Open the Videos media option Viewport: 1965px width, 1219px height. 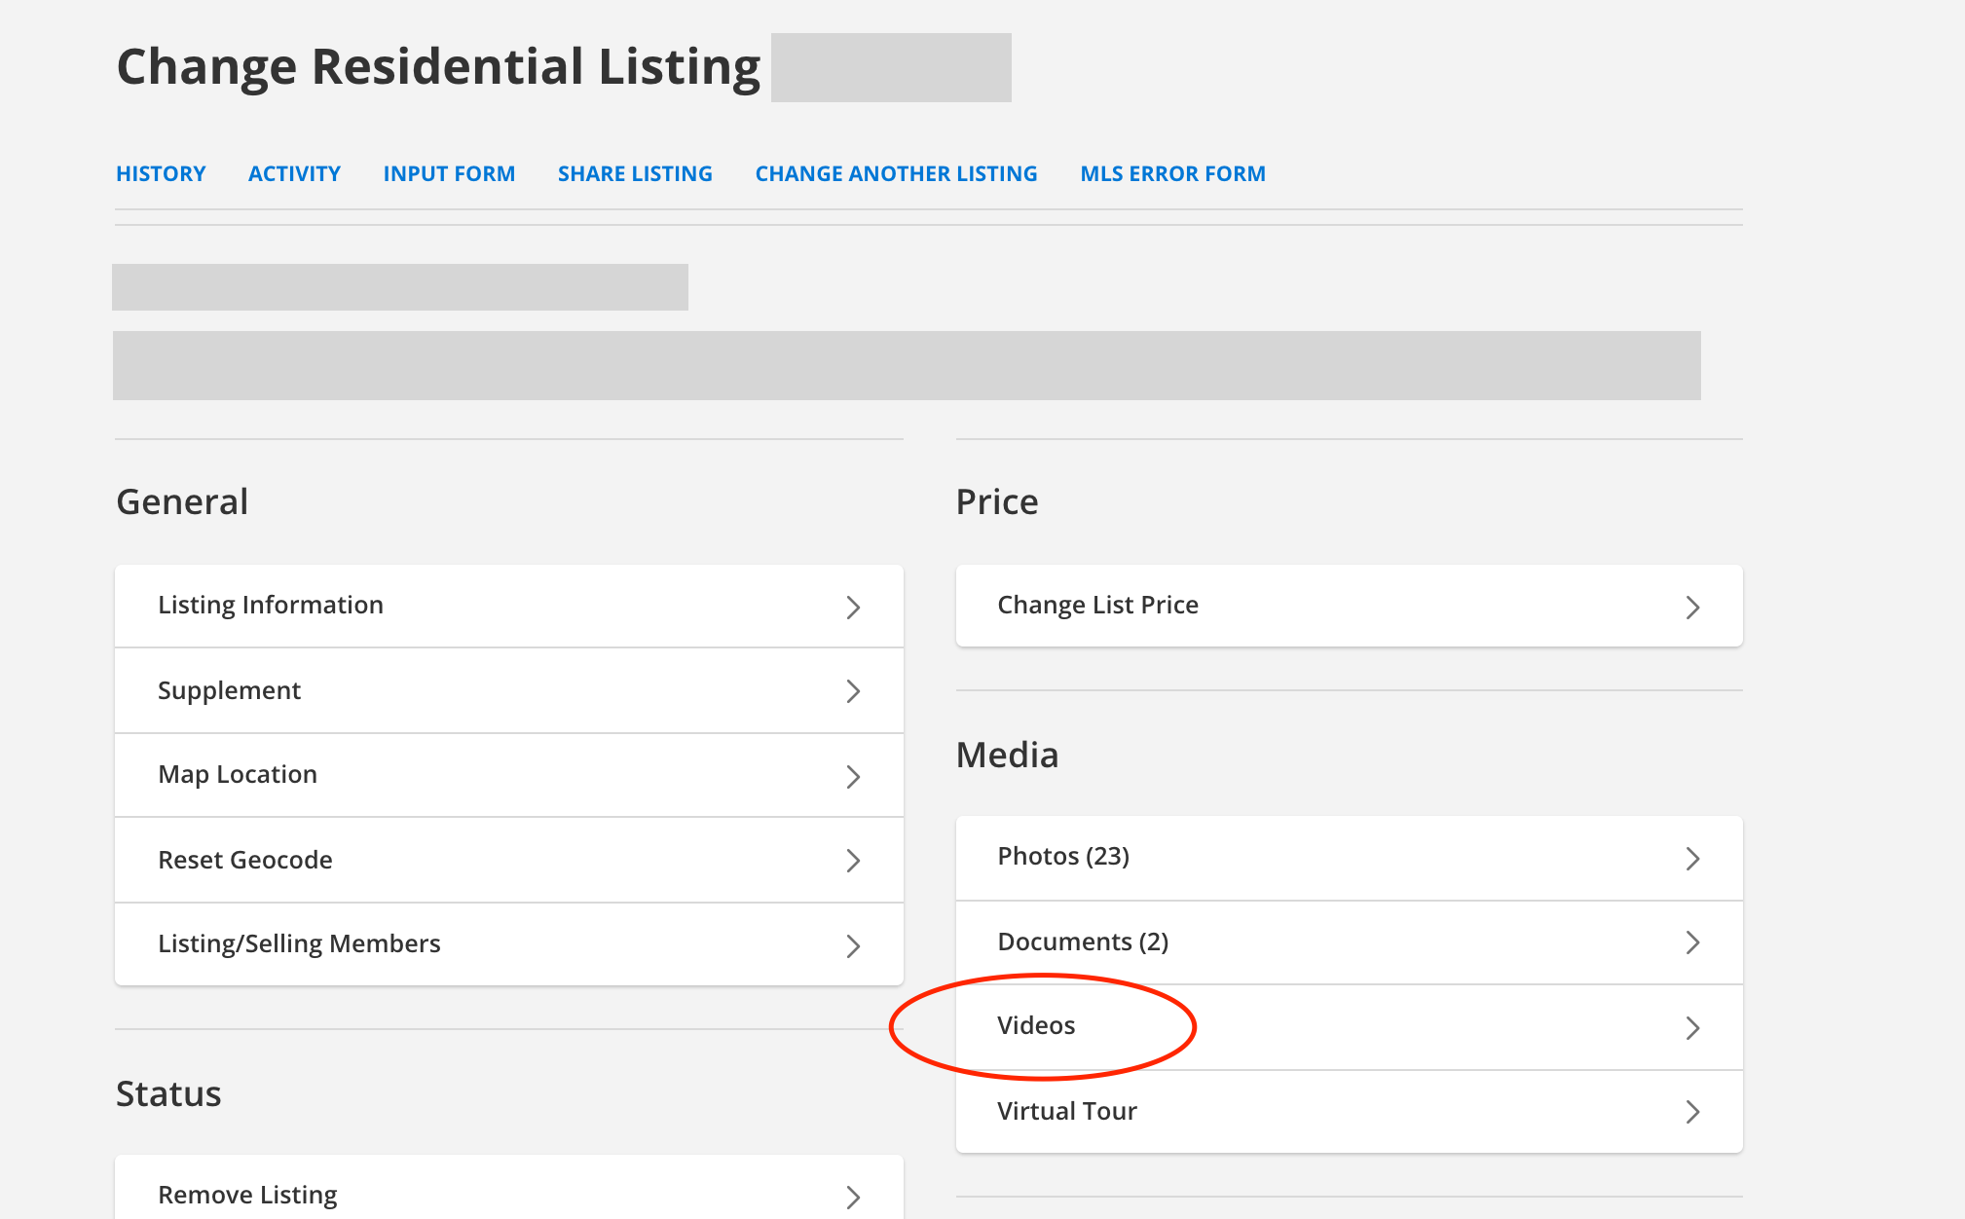click(1036, 1026)
